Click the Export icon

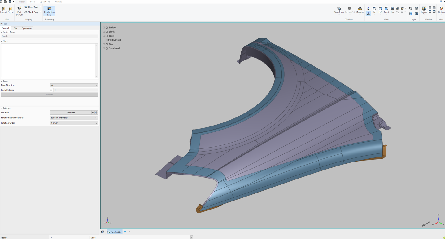[11, 10]
